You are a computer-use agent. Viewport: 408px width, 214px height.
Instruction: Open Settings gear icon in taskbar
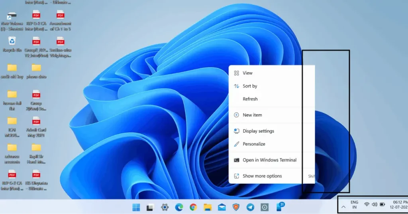click(165, 207)
